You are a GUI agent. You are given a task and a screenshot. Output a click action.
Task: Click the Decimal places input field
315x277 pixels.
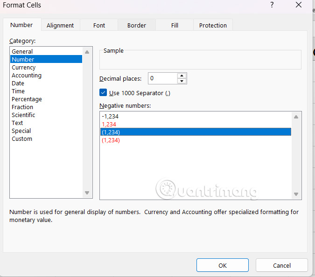[162, 78]
